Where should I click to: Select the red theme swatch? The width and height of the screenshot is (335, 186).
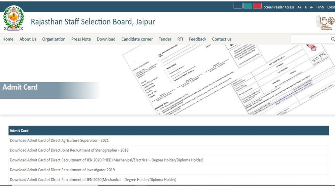pyautogui.click(x=257, y=6)
